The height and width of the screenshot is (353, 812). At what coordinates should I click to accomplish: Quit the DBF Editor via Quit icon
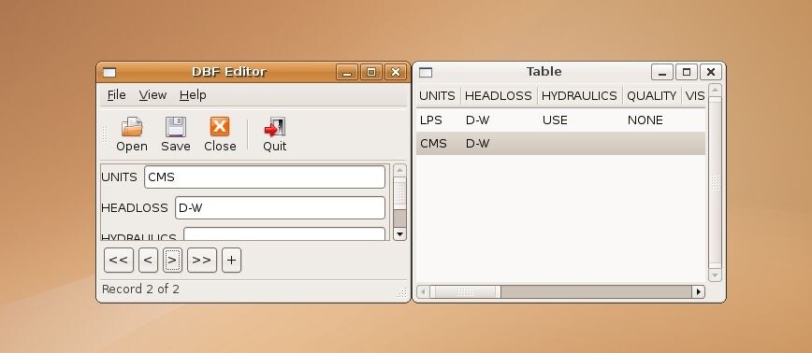(274, 134)
